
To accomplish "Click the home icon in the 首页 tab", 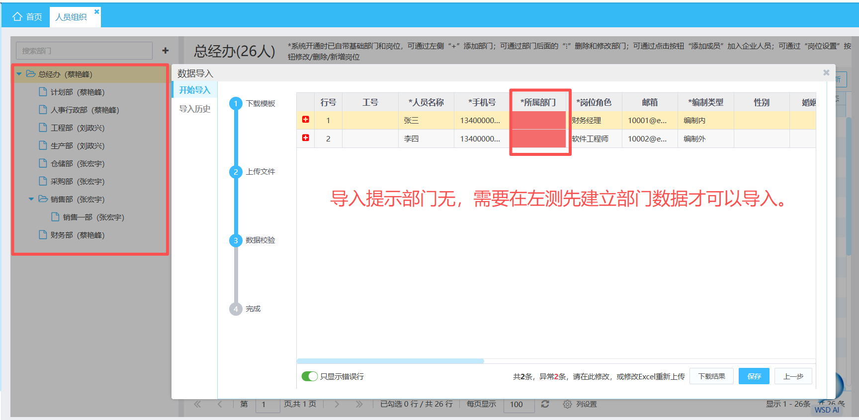I will [x=17, y=17].
